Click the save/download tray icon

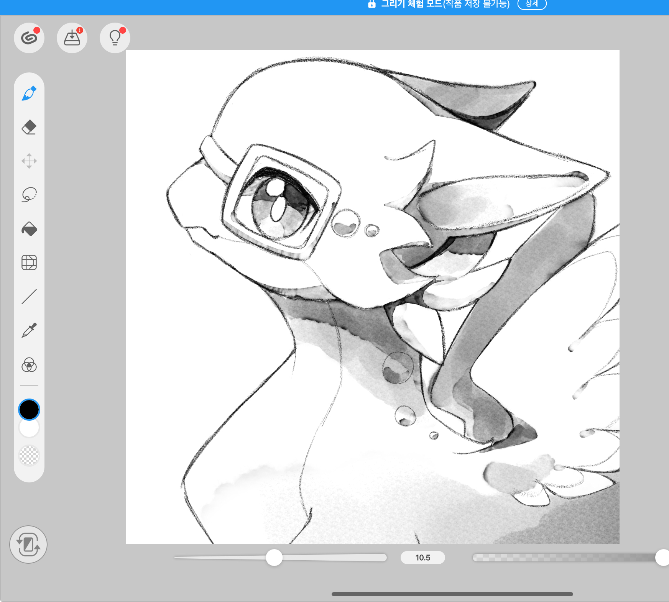pos(72,38)
